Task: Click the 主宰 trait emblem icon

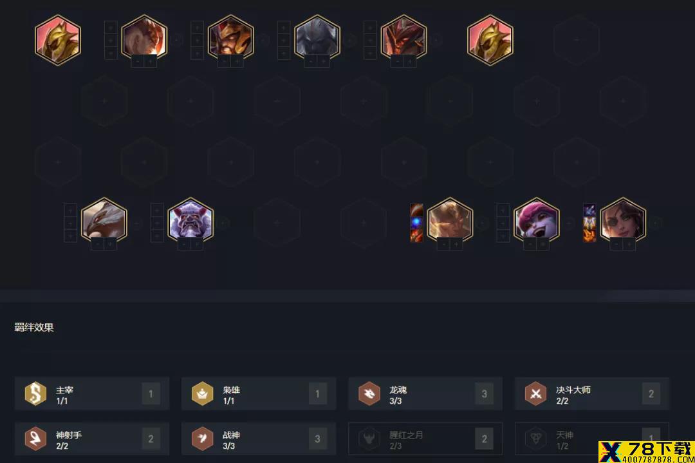Action: tap(35, 393)
